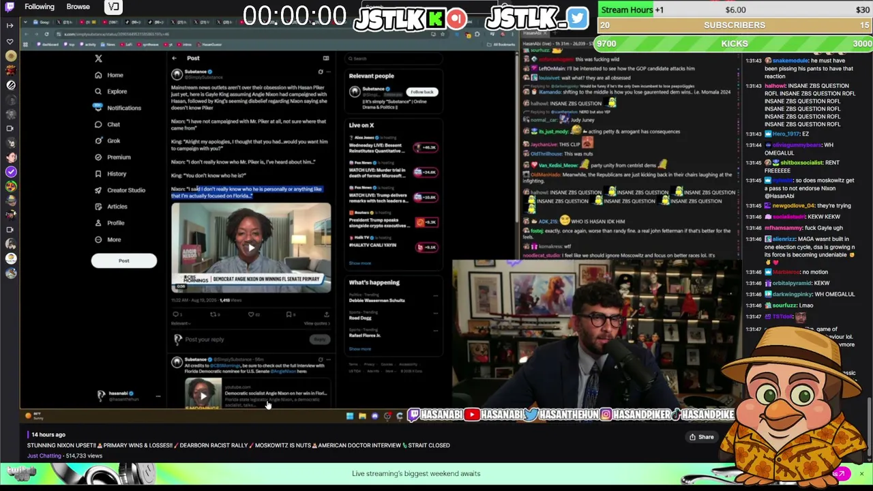The width and height of the screenshot is (873, 491).
Task: Open History in the X sidebar
Action: [110, 174]
